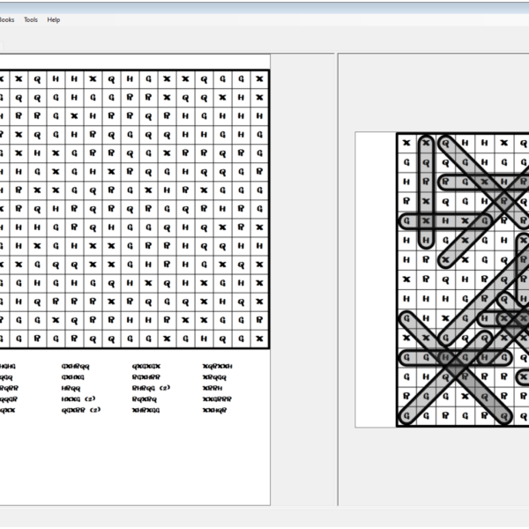Image resolution: width=529 pixels, height=529 pixels.
Task: Click the bottom-right cell of the puzzle grid
Action: 259,338
